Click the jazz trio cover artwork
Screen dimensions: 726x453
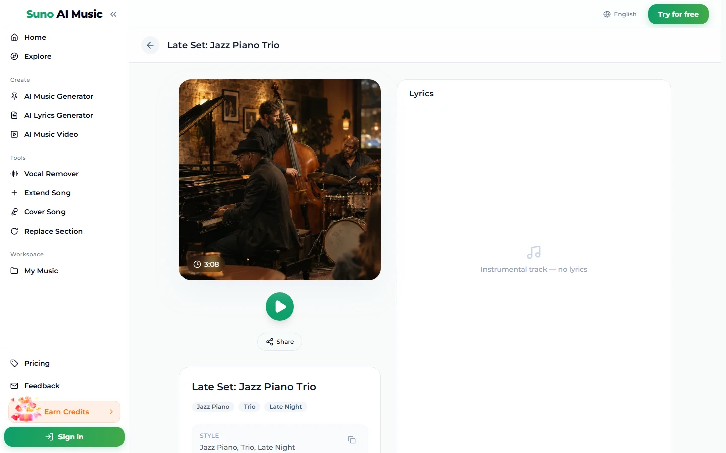coord(280,180)
